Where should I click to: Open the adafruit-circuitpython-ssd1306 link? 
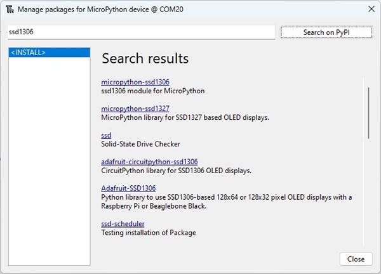point(149,162)
